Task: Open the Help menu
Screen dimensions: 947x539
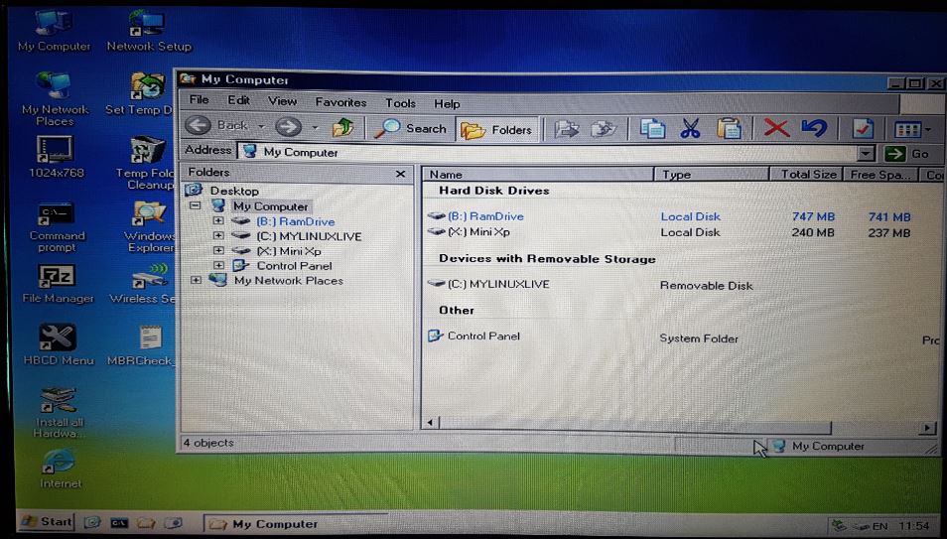Action: click(x=447, y=104)
